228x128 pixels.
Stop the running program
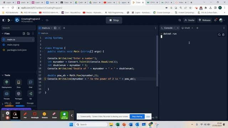tap(114, 20)
